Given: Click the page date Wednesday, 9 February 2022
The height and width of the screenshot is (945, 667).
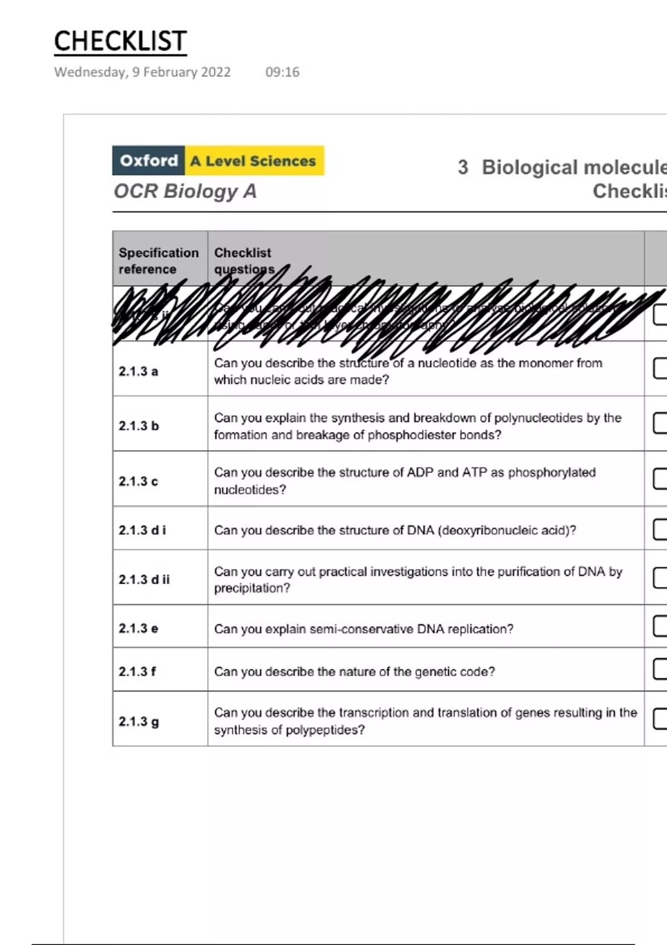Looking at the screenshot, I should click(x=142, y=72).
